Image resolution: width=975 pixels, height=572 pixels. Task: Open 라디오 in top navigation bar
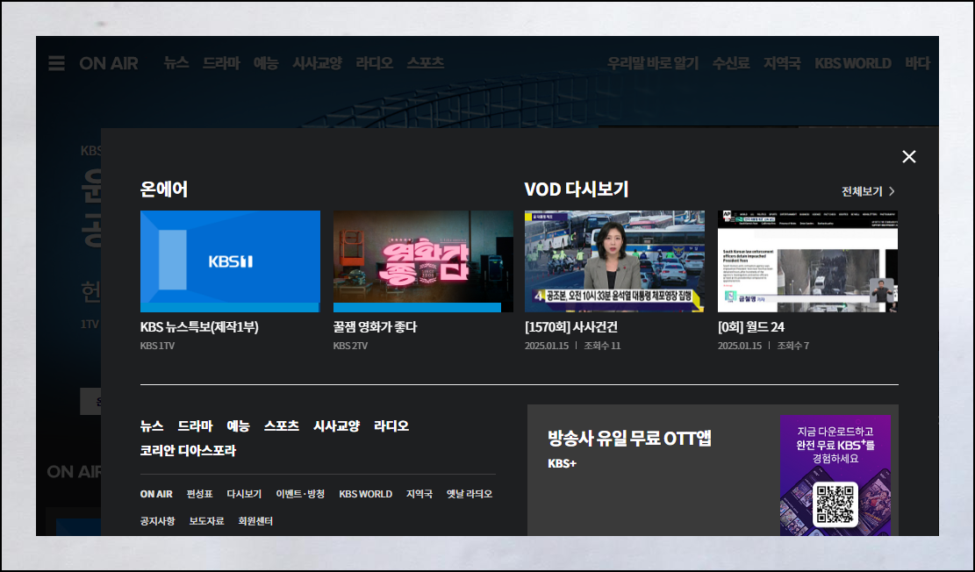(375, 63)
